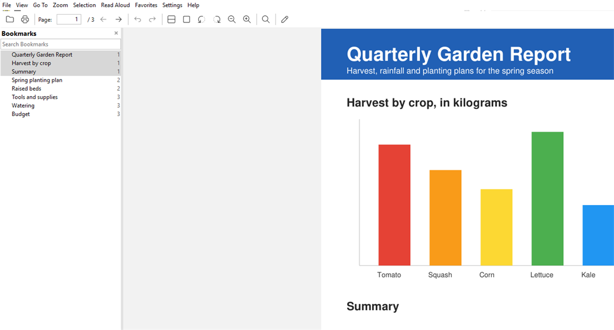Click the Corn axis label
The image size is (614, 330).
[486, 275]
